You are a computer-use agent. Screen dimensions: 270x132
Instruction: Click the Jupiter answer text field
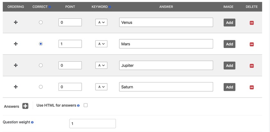[x=166, y=65]
